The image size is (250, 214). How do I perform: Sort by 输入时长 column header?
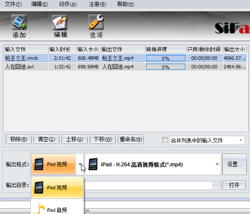(63, 49)
